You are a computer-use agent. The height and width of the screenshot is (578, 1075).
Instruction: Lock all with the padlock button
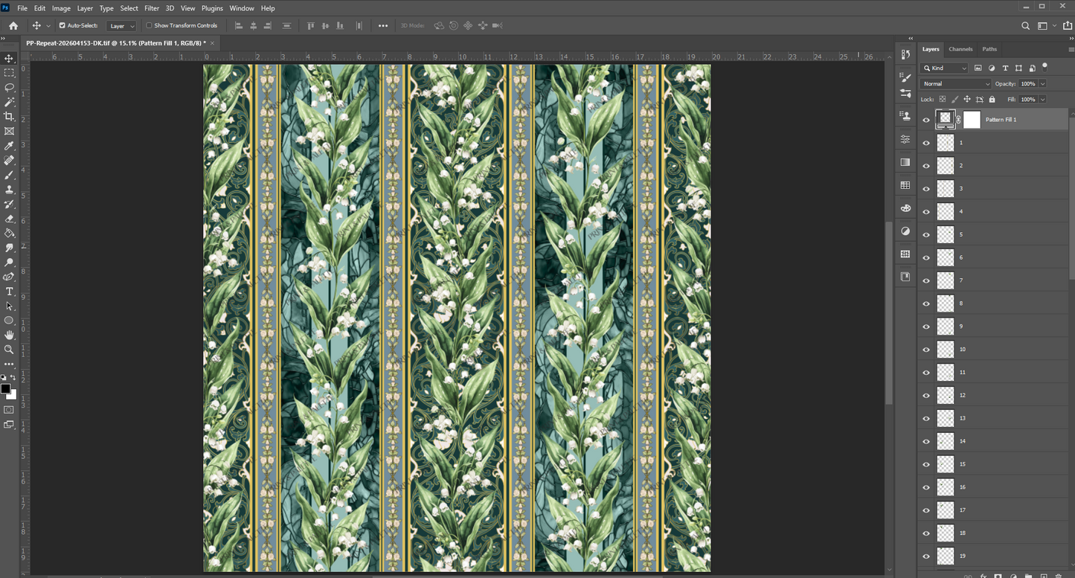992,99
